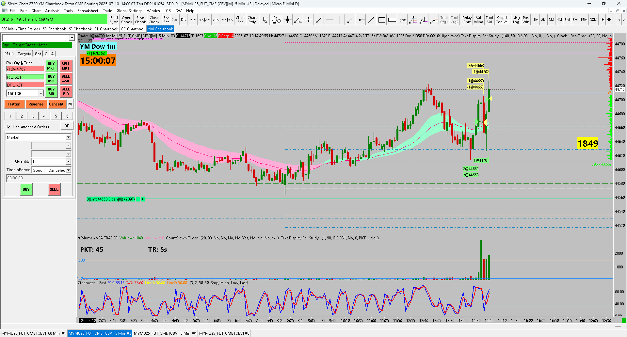This screenshot has height=337, width=627.
Task: Select the Fibonacci Retracement tool
Action: pos(413,20)
